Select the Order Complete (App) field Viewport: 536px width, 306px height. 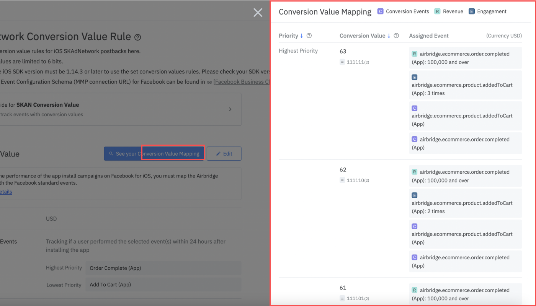[163, 268]
